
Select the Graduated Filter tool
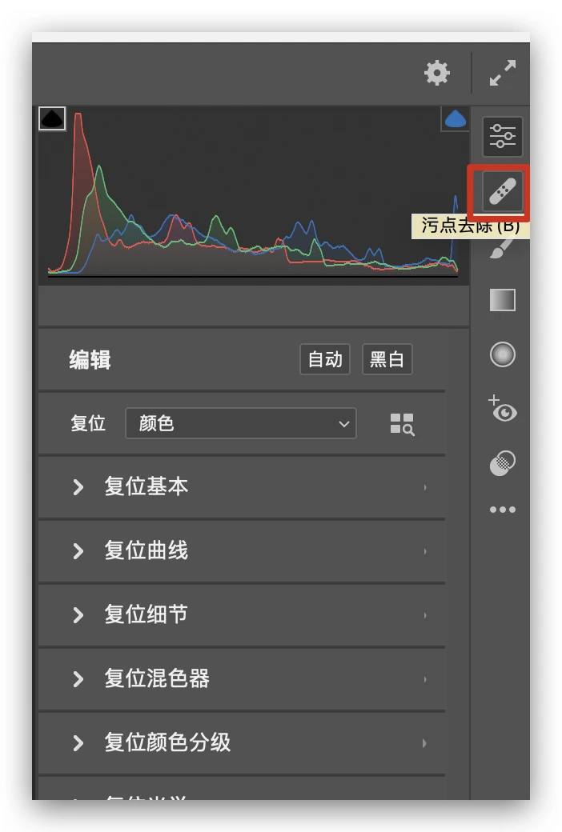[x=503, y=300]
